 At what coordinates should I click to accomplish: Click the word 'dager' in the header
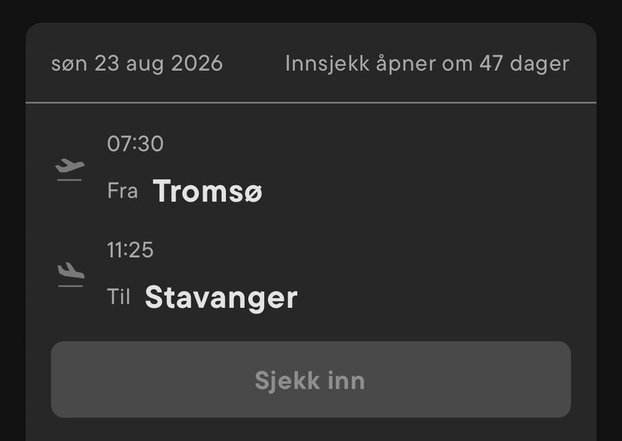pos(540,64)
